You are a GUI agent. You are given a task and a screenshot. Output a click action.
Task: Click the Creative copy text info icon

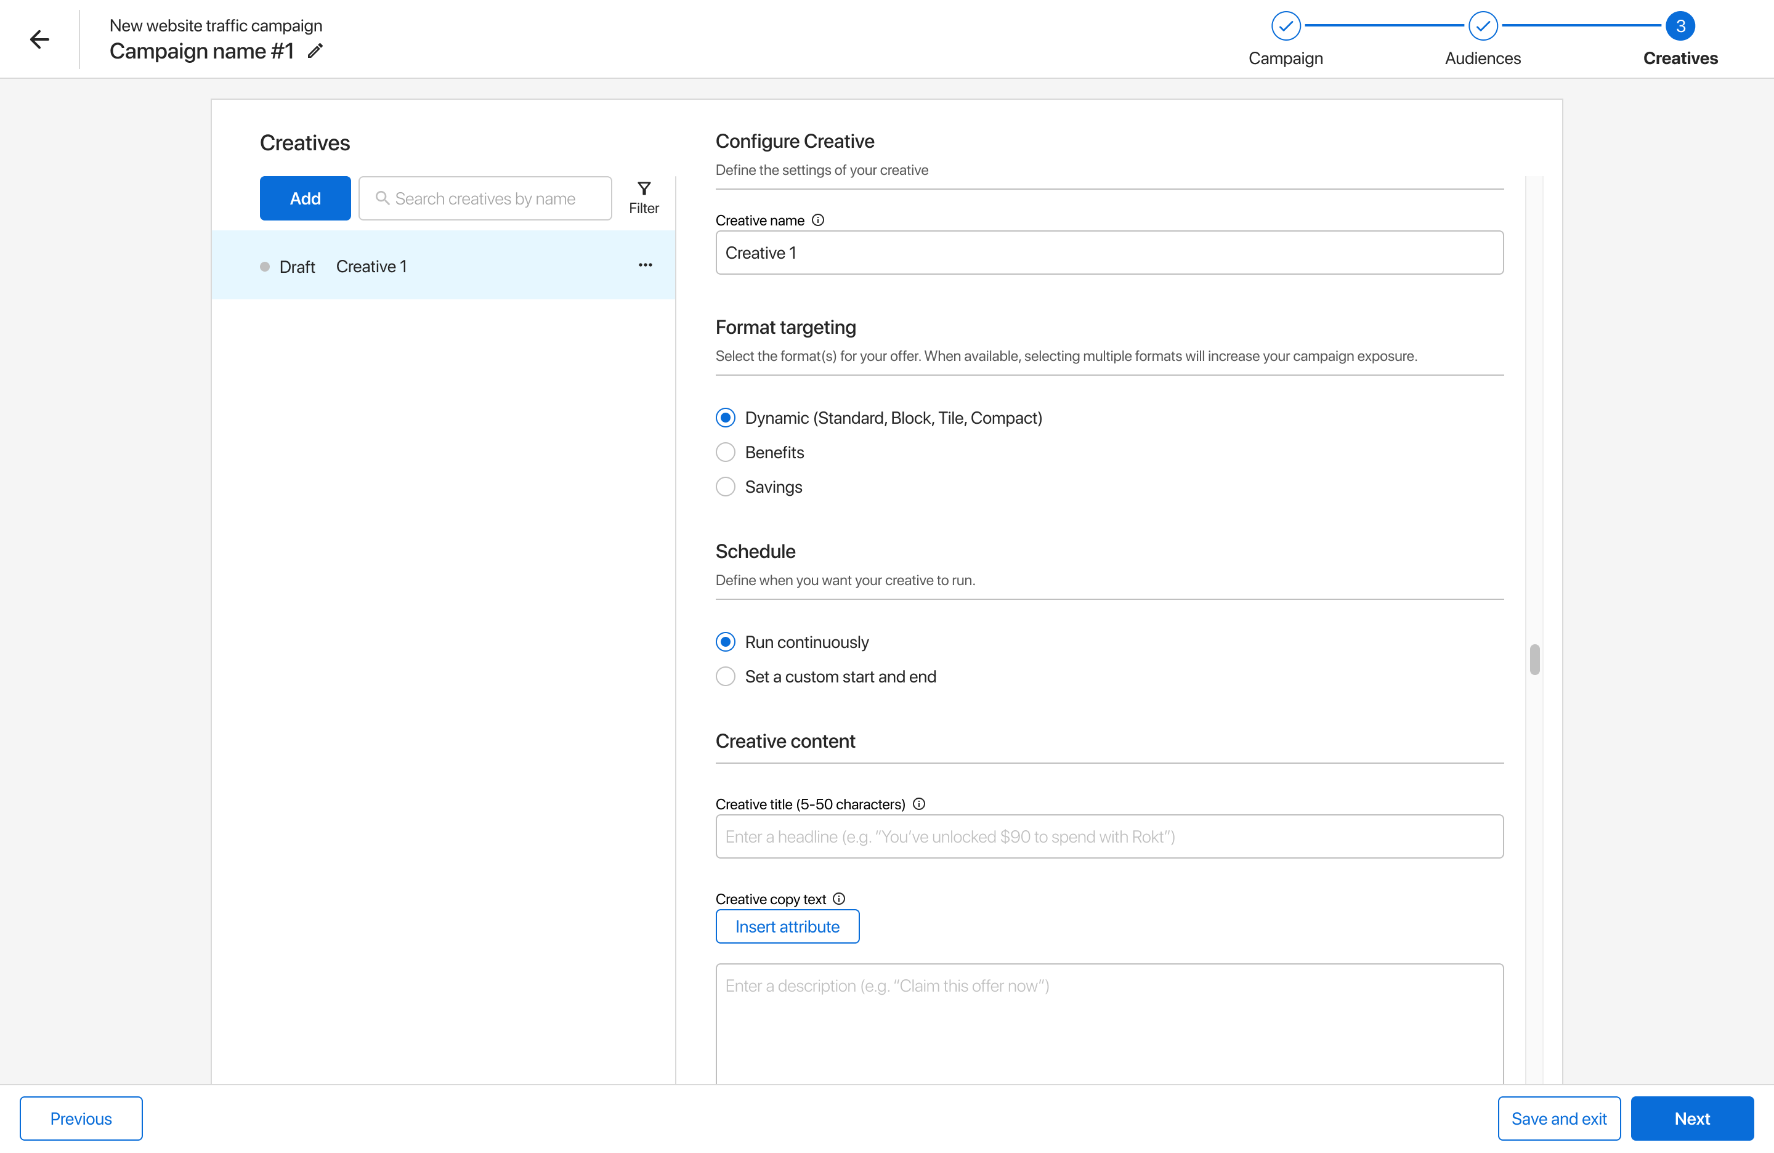click(840, 898)
